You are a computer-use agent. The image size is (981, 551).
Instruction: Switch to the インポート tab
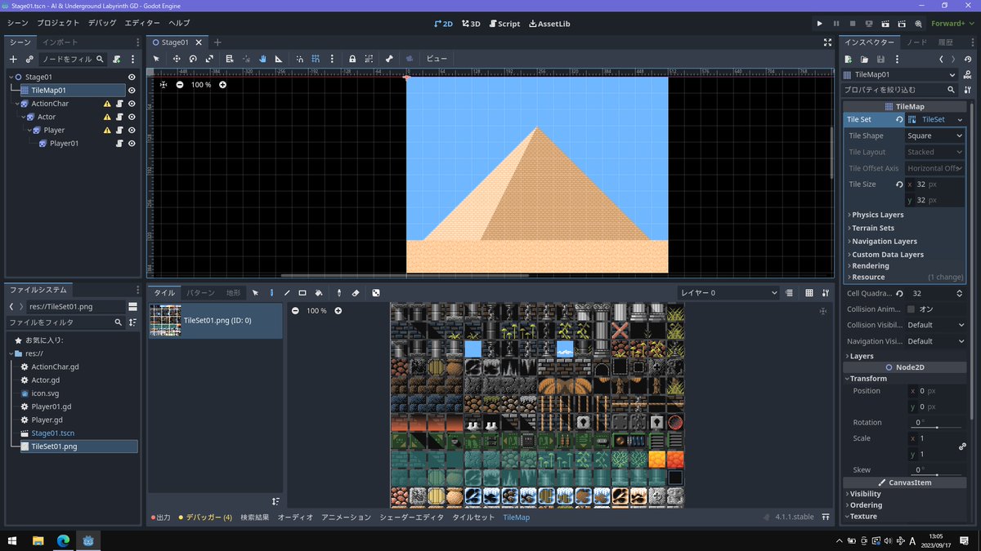pos(60,42)
